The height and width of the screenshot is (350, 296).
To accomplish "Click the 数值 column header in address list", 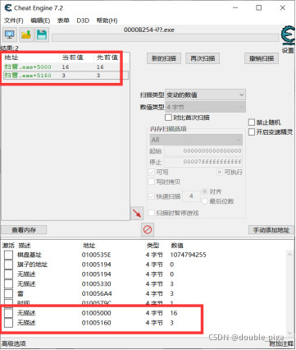I will (x=177, y=246).
